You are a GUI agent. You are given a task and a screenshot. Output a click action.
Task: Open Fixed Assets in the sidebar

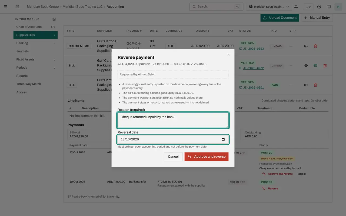35,59
